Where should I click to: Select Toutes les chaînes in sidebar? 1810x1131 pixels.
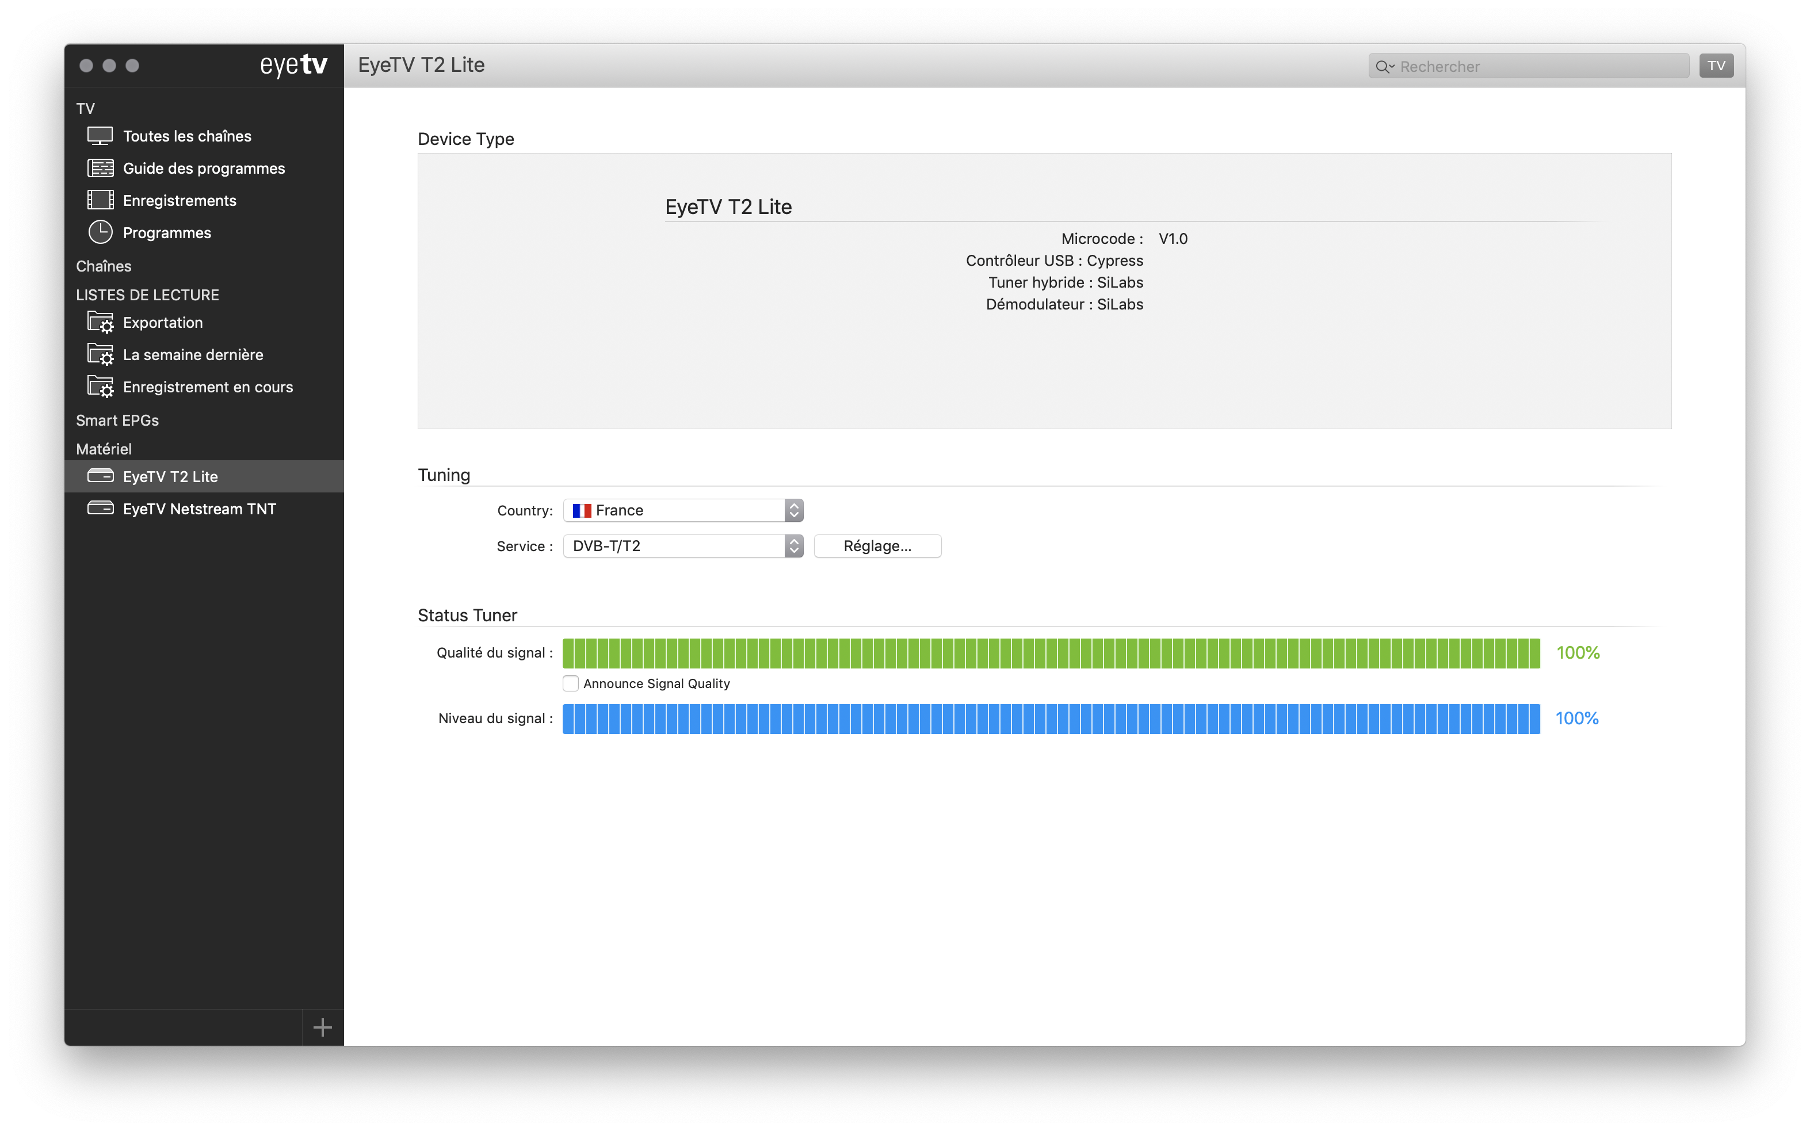tap(204, 136)
